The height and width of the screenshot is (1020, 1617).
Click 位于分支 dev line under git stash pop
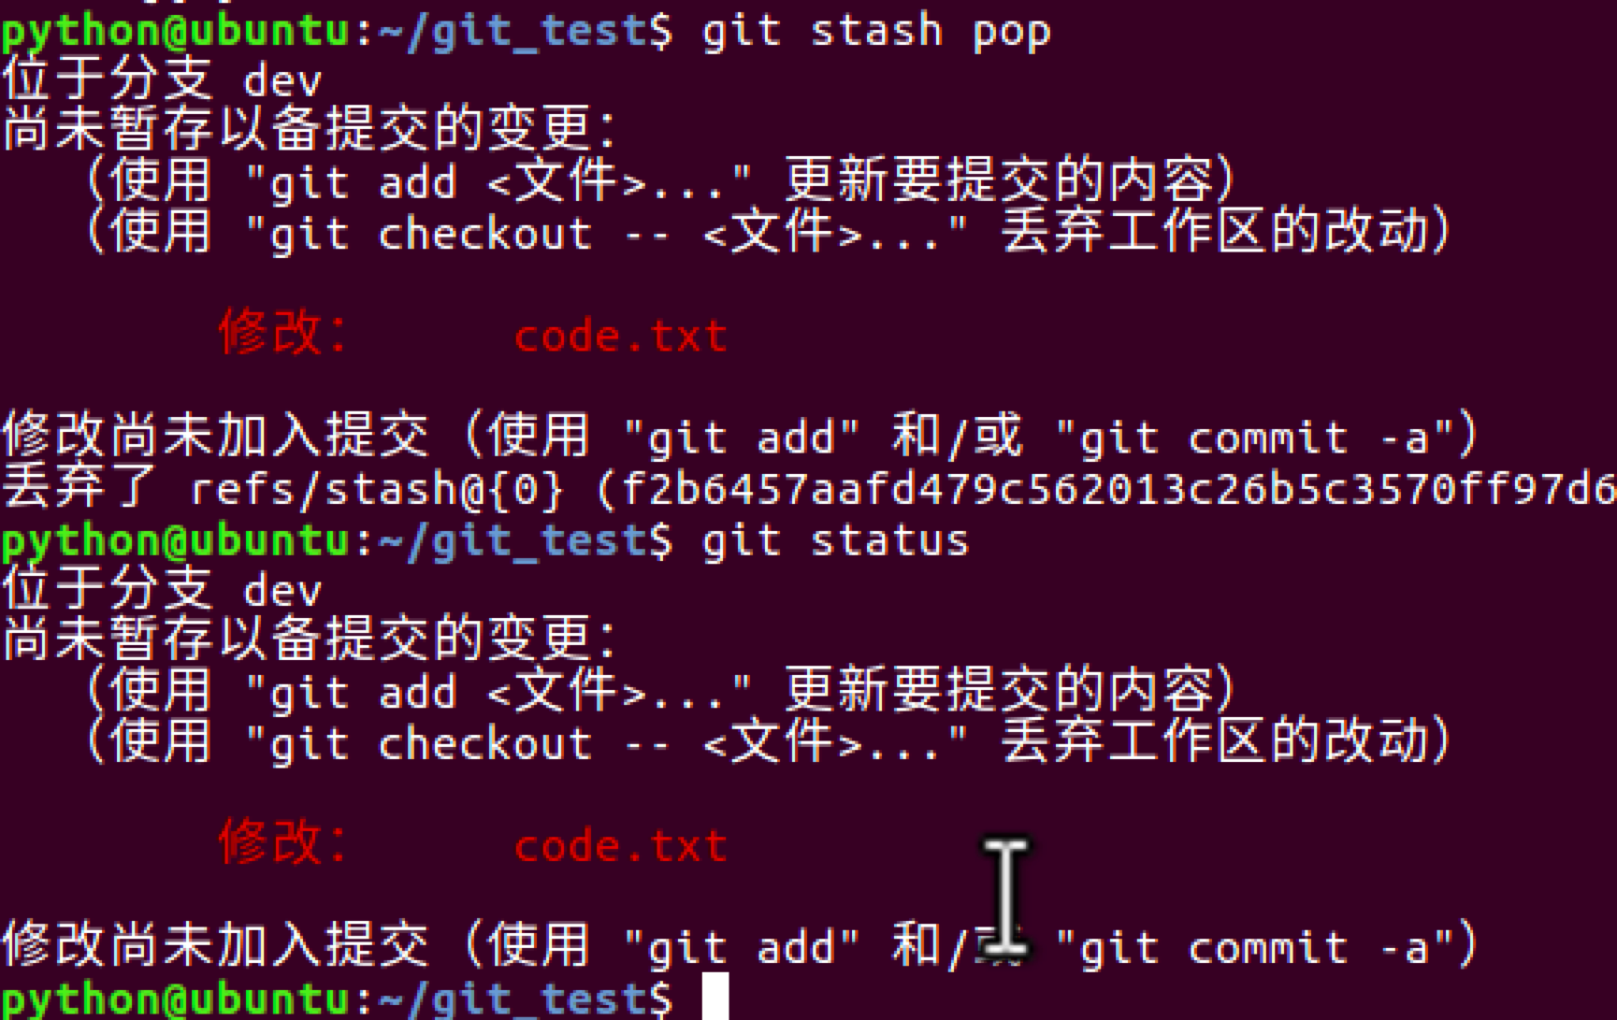click(162, 79)
